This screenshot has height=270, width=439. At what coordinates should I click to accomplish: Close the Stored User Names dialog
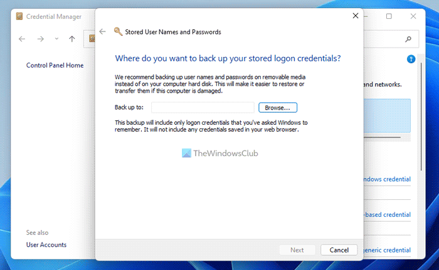tap(356, 16)
